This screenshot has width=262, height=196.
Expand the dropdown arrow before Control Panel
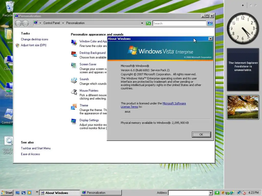click(40, 23)
